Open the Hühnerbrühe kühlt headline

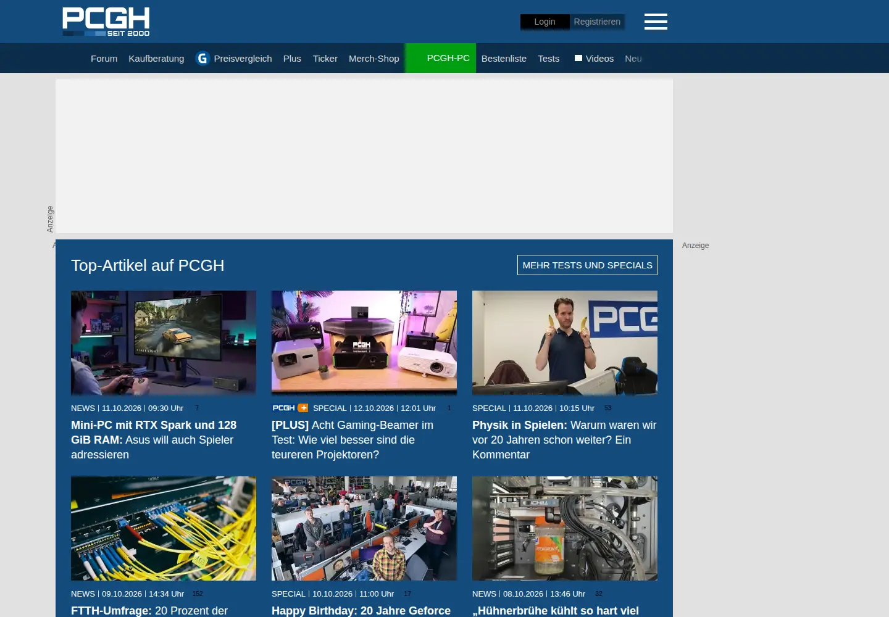coord(556,611)
